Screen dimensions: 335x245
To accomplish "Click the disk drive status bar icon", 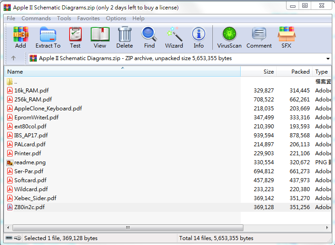I will pyautogui.click(x=9, y=238).
